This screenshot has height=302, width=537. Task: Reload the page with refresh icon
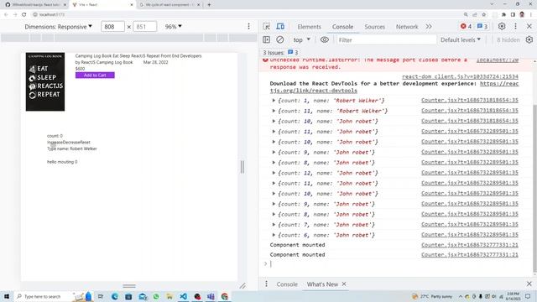(x=24, y=14)
